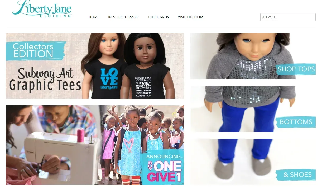Open the HOME menu item
Screen dimensions: 322x187
(x=94, y=17)
